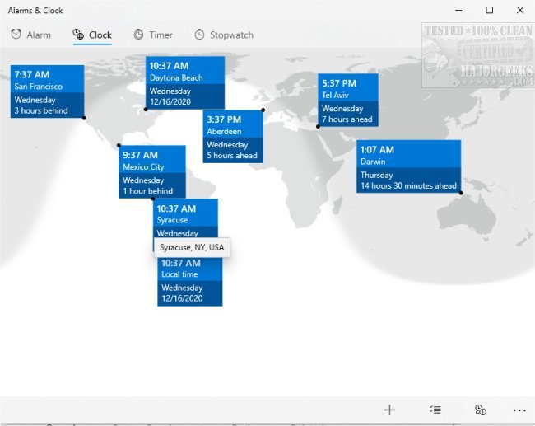Image resolution: width=535 pixels, height=426 pixels.
Task: Click '1 hour behind' text
Action: (147, 191)
